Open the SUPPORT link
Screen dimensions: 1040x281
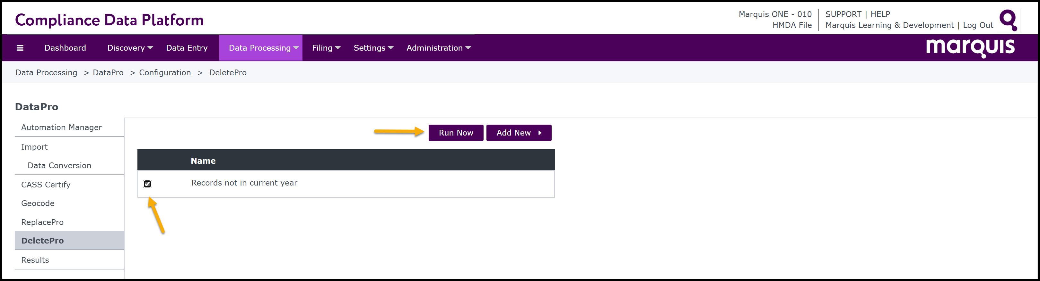pos(843,14)
